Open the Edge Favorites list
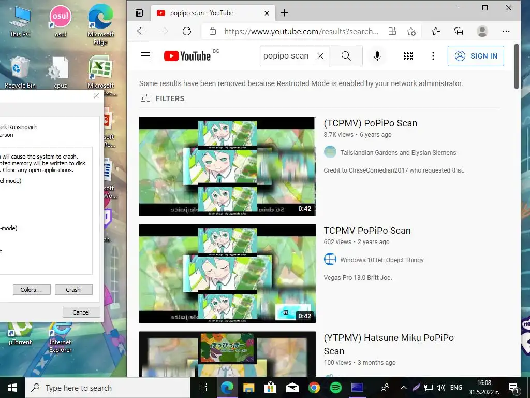Viewport: 530px width, 398px height. tap(436, 31)
